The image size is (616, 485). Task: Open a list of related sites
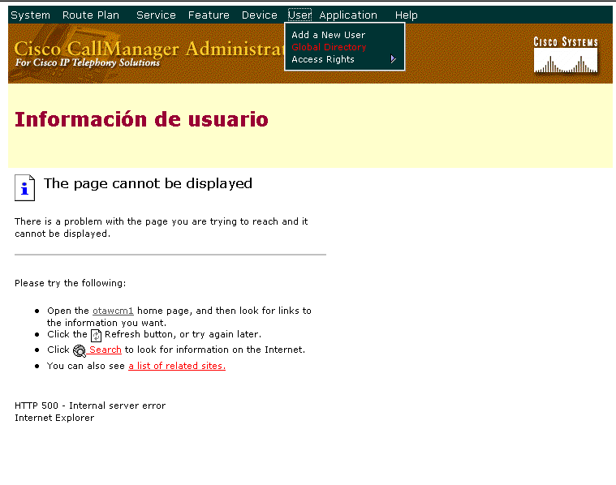177,366
